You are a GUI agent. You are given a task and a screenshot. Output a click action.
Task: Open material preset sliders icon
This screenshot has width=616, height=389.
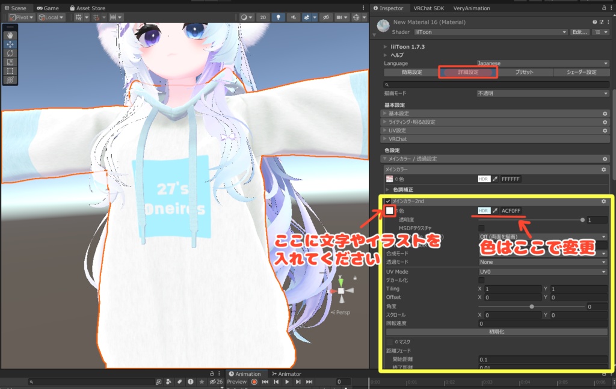coord(602,22)
